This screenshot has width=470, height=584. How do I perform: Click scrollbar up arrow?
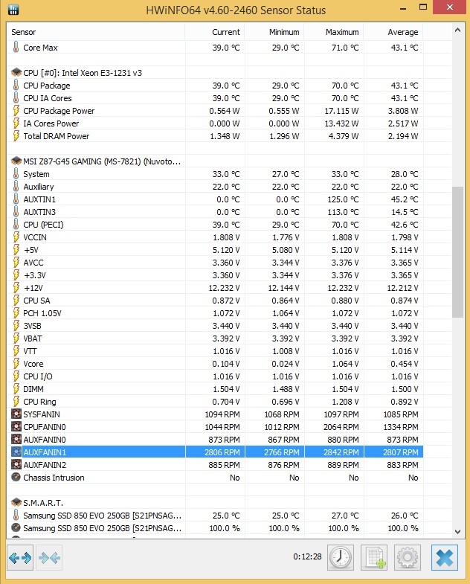[x=457, y=31]
